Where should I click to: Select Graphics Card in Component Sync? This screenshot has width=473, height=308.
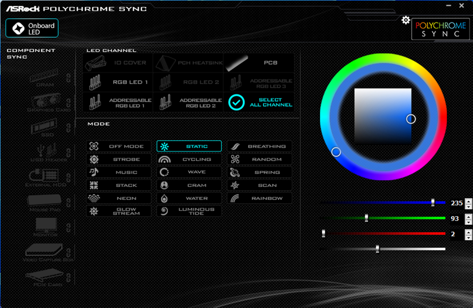pyautogui.click(x=48, y=103)
